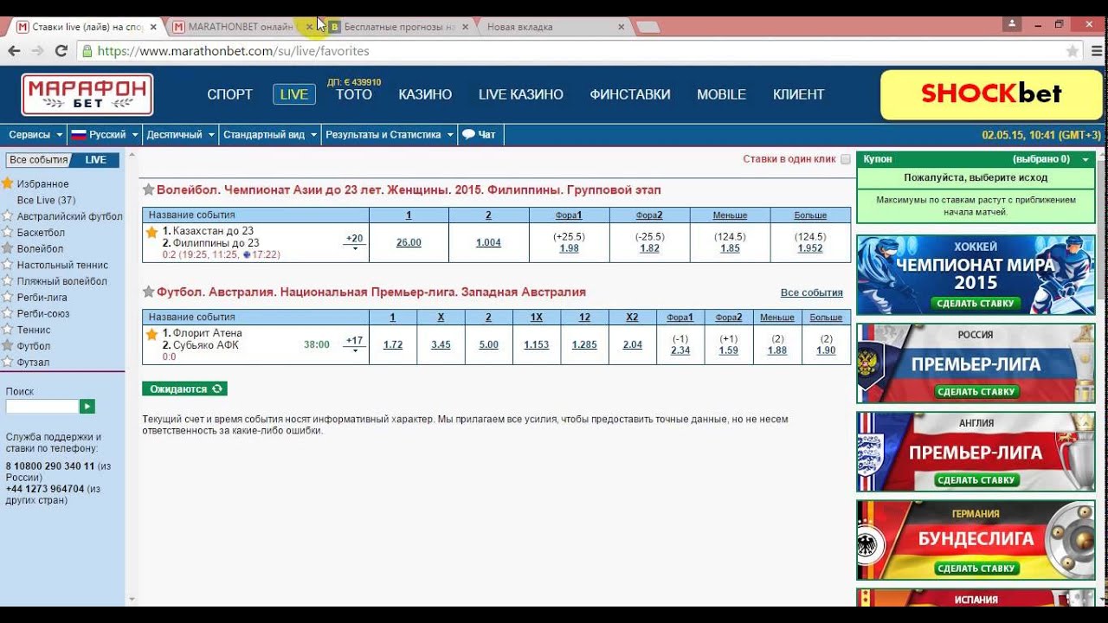Expand the Купон dropdown arrow
This screenshot has height=623, width=1108.
click(1085, 160)
